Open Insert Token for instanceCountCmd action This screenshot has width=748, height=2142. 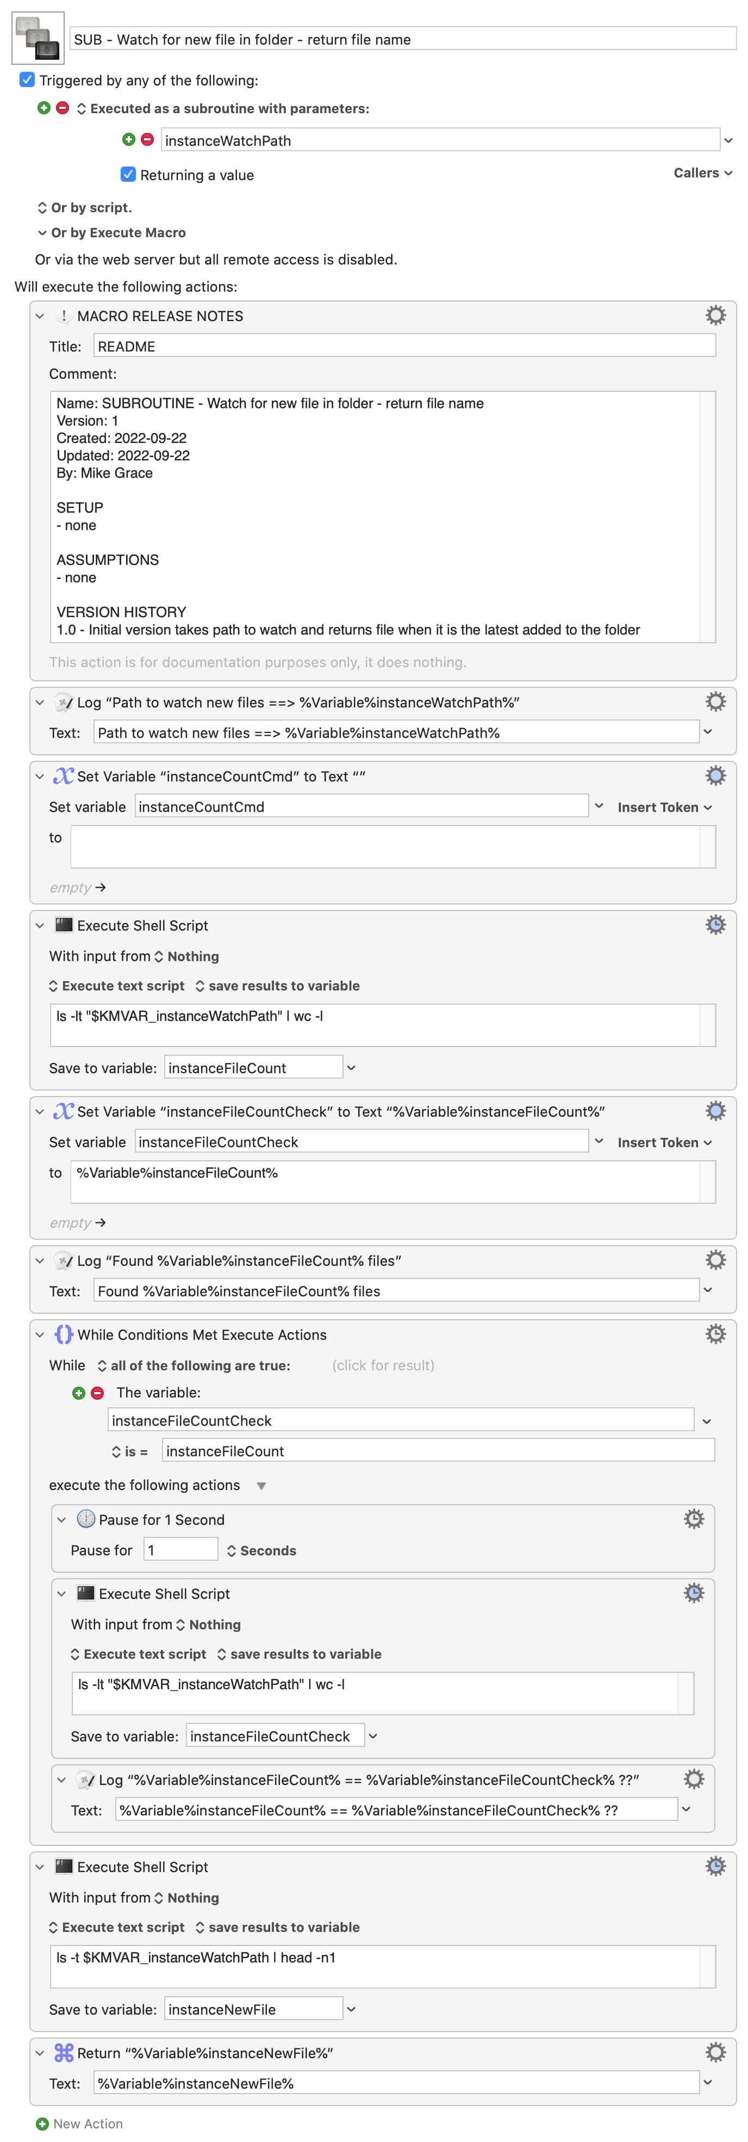tap(664, 807)
